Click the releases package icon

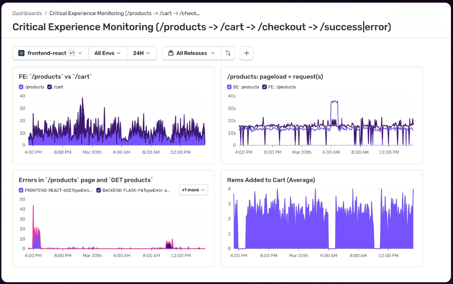point(171,53)
